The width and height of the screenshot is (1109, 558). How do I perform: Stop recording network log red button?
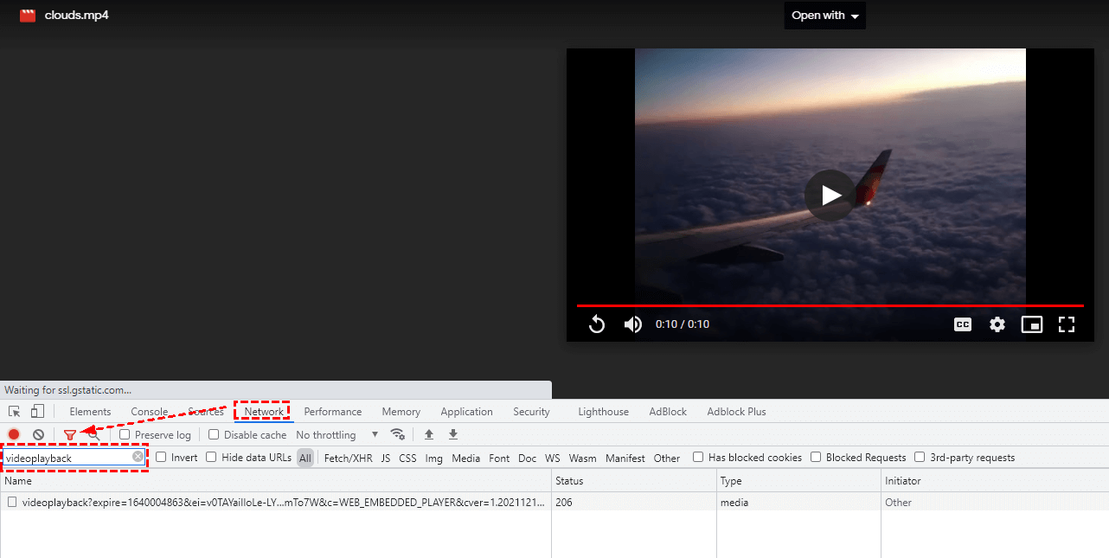tap(14, 434)
